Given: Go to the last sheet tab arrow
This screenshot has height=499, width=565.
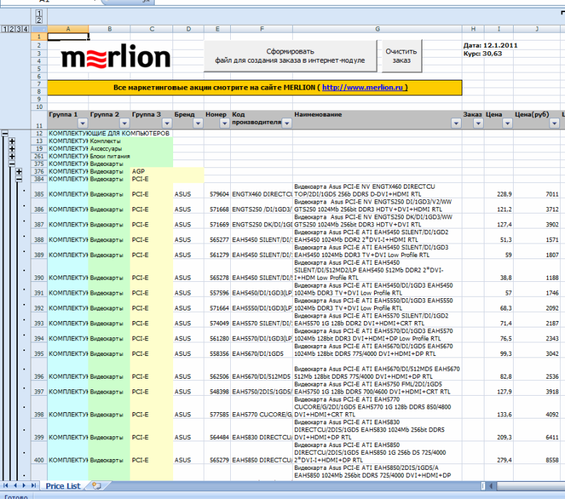Looking at the screenshot, I should (x=33, y=485).
